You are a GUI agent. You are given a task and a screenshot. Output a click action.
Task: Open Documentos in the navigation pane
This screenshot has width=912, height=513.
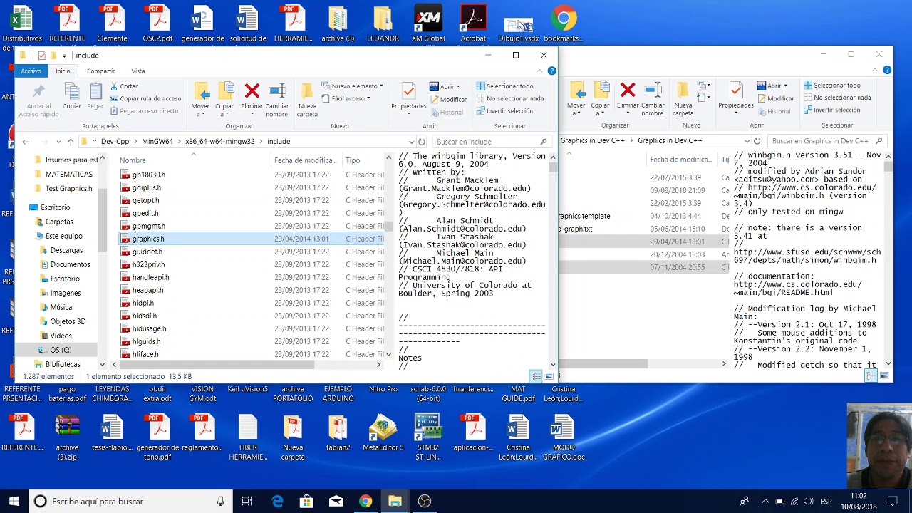coord(70,264)
